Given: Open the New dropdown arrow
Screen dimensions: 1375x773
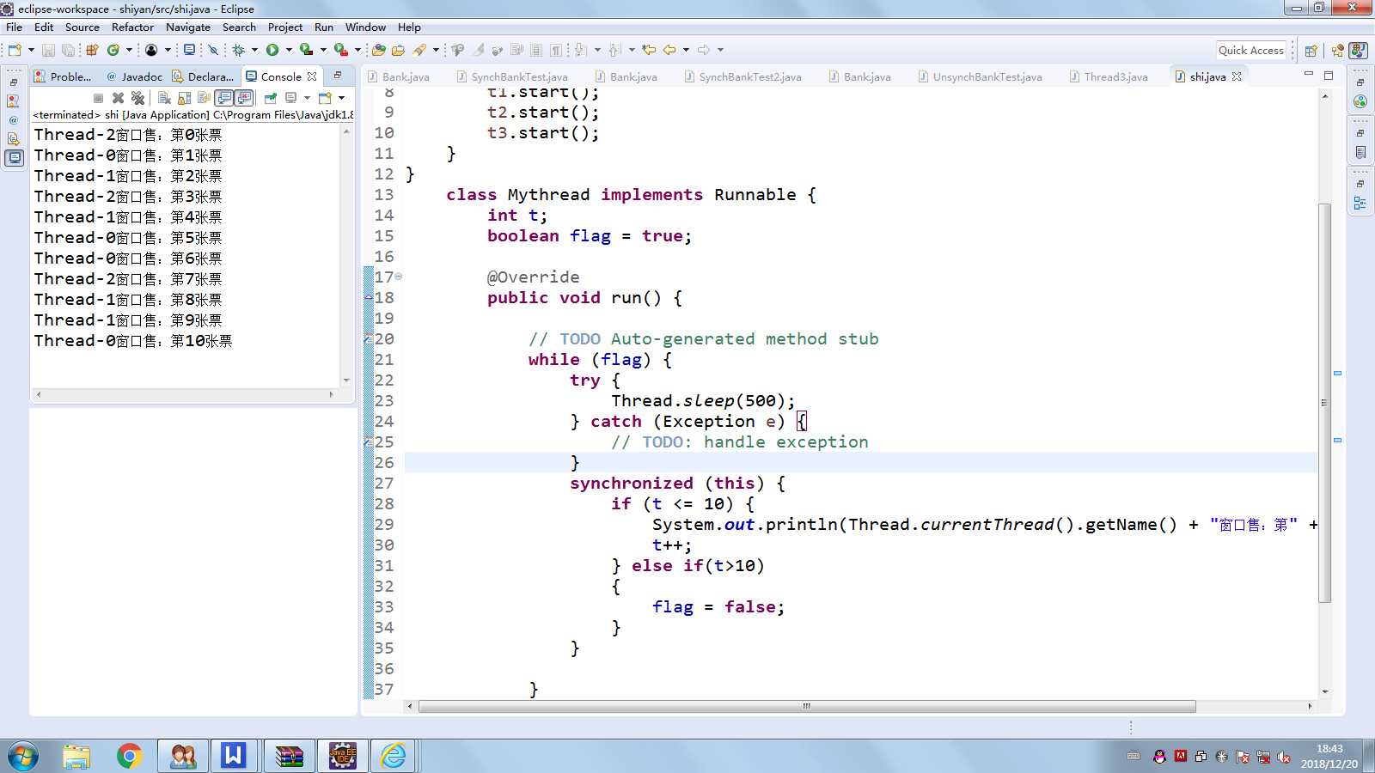Looking at the screenshot, I should [x=31, y=50].
